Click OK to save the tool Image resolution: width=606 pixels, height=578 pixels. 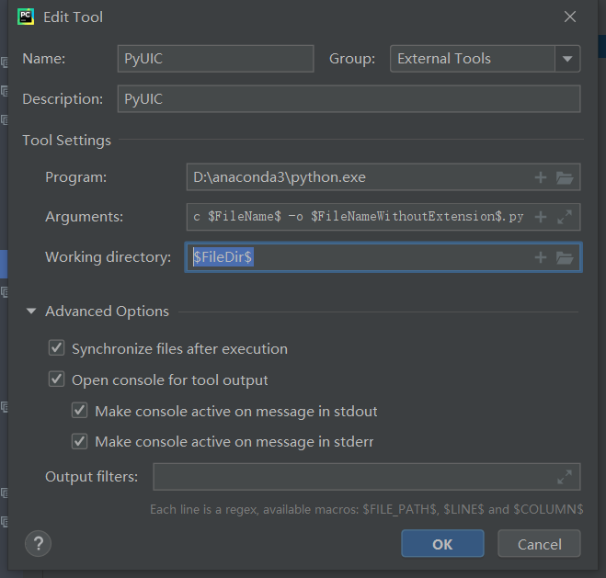pos(442,544)
